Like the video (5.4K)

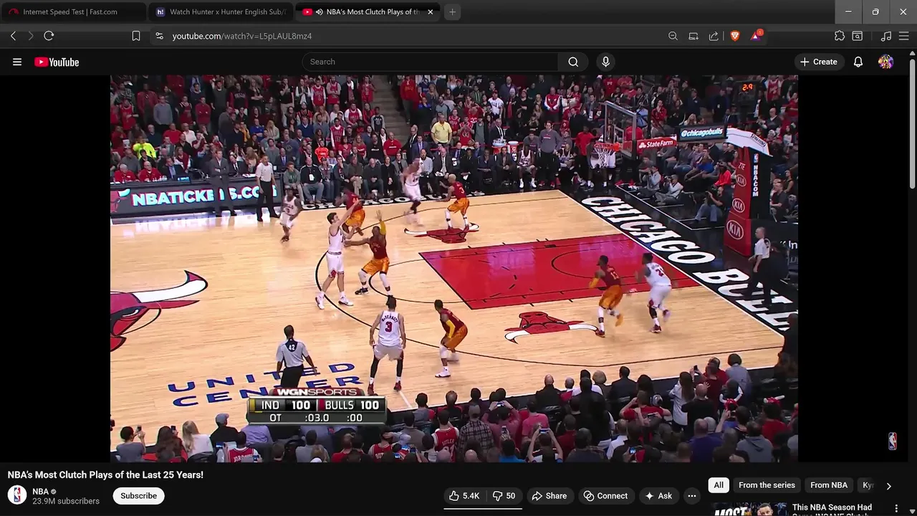point(464,496)
